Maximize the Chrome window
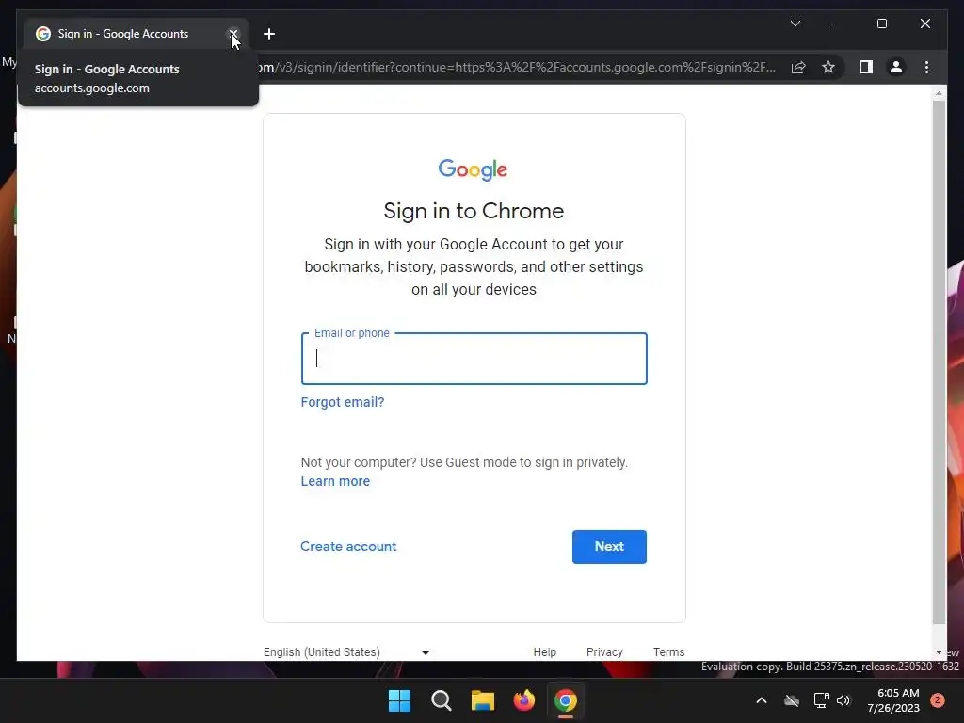This screenshot has height=723, width=964. tap(881, 24)
